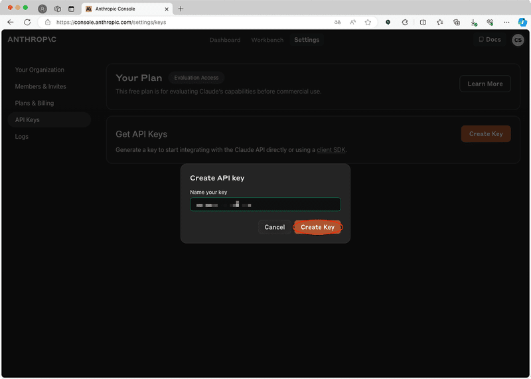Open Logs in sidebar
Viewport: 531px width, 379px height.
[x=22, y=137]
